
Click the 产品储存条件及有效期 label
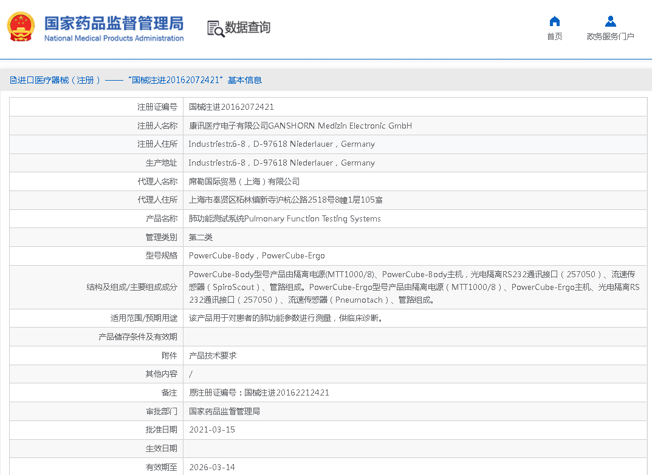point(138,337)
